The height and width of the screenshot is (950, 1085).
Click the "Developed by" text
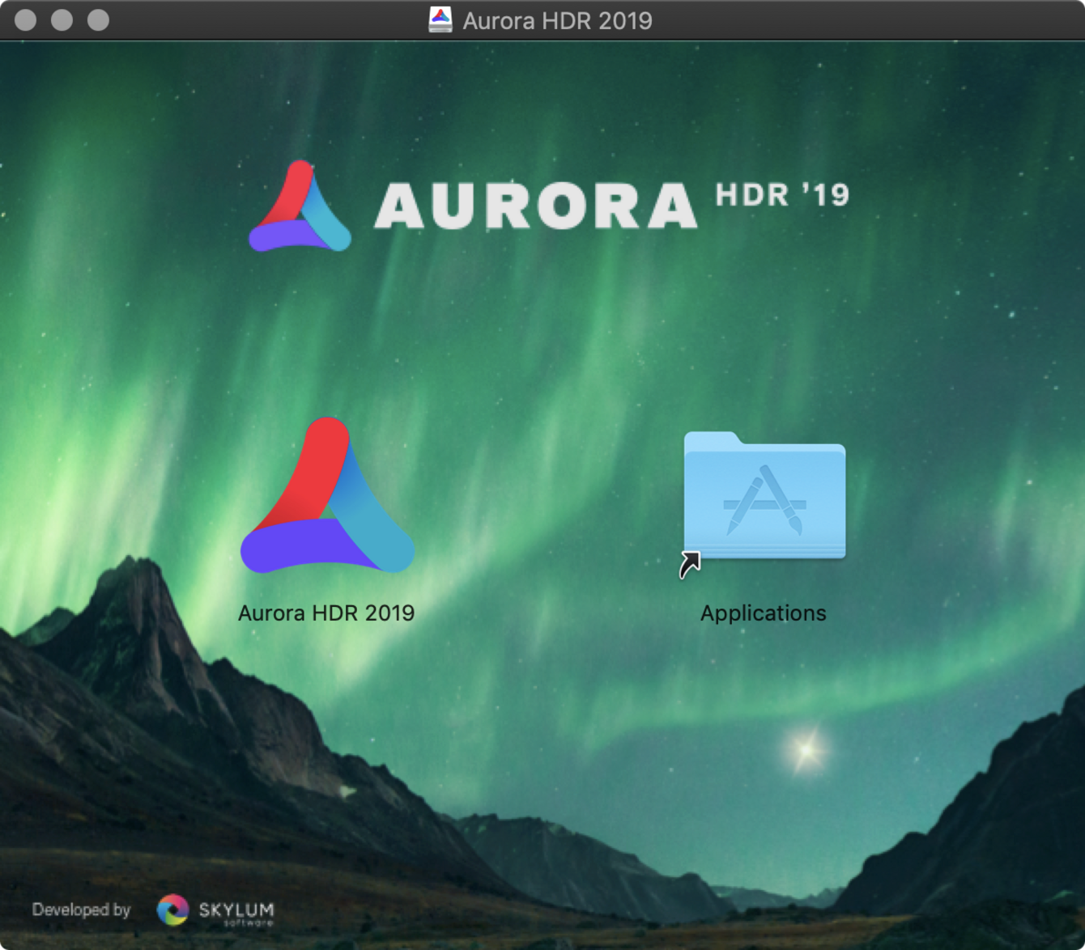(x=81, y=910)
